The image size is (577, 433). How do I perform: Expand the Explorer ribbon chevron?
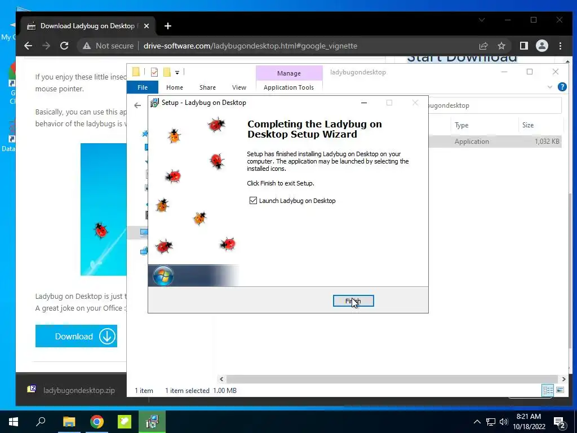click(x=550, y=87)
